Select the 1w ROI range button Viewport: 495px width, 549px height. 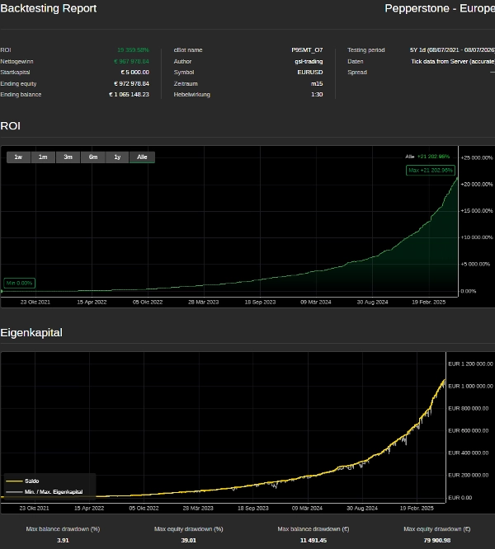coord(19,157)
